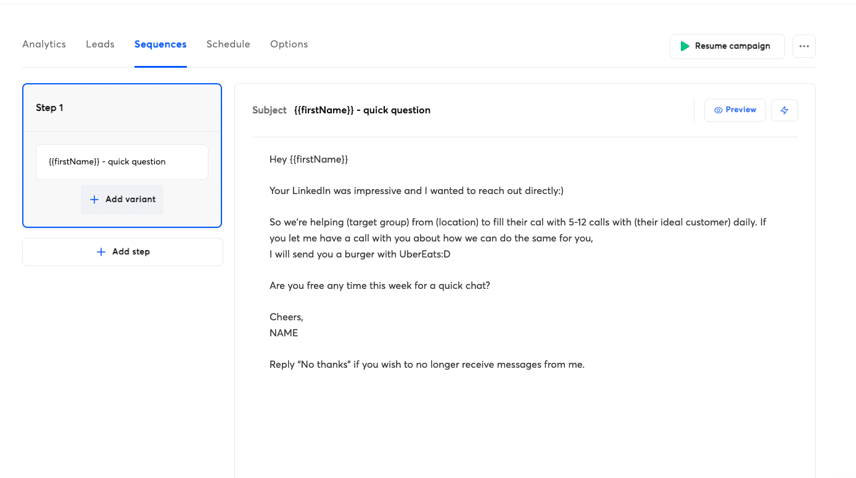Viewport: 856px width, 478px height.
Task: Click the subject line input field
Action: pyautogui.click(x=363, y=110)
